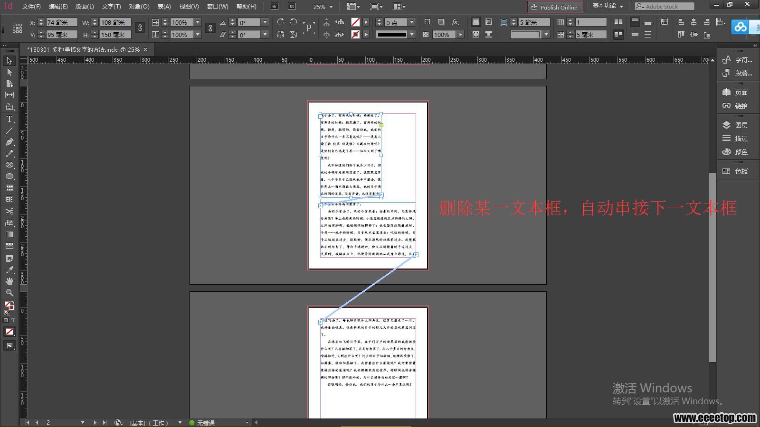Image resolution: width=760 pixels, height=427 pixels.
Task: Open the 段落 panel
Action: tap(737, 73)
